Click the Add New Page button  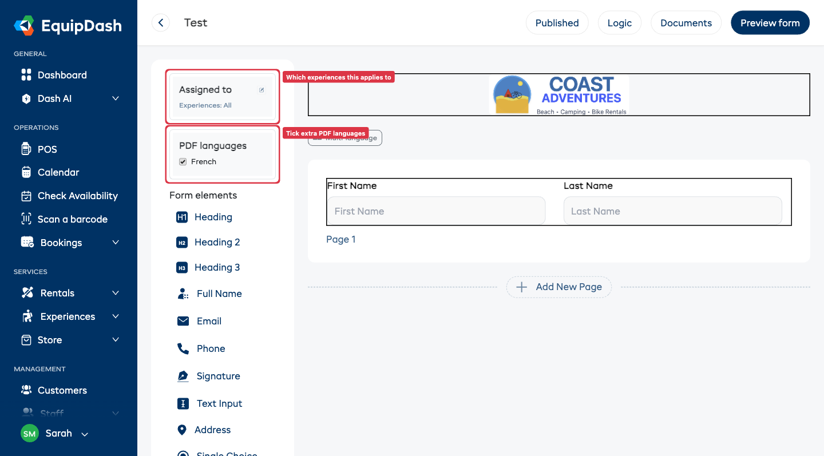pos(559,287)
